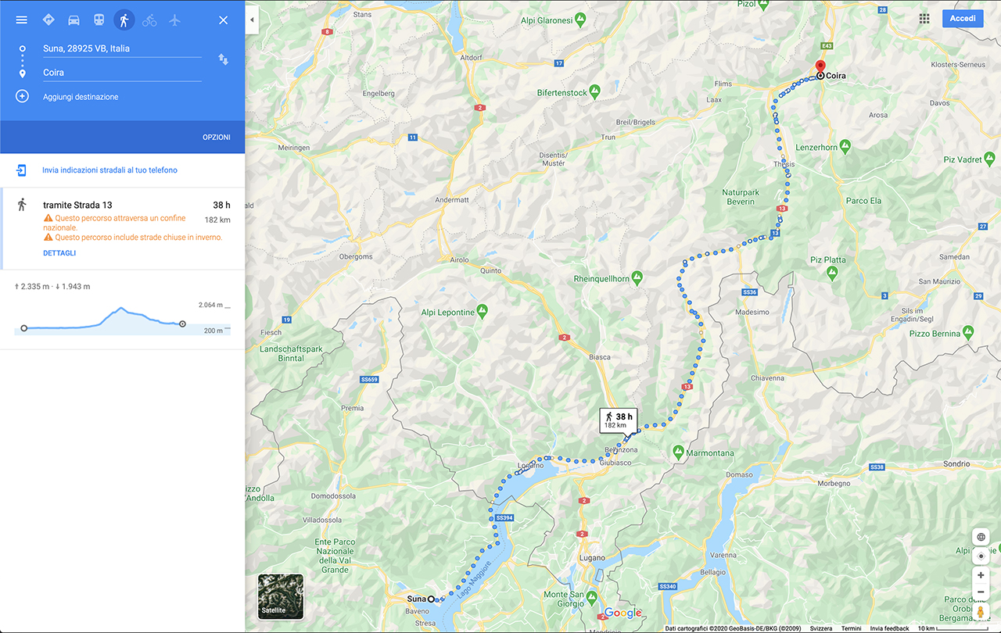This screenshot has height=633, width=1001.
Task: Swap start and destination arrows
Action: pyautogui.click(x=223, y=59)
